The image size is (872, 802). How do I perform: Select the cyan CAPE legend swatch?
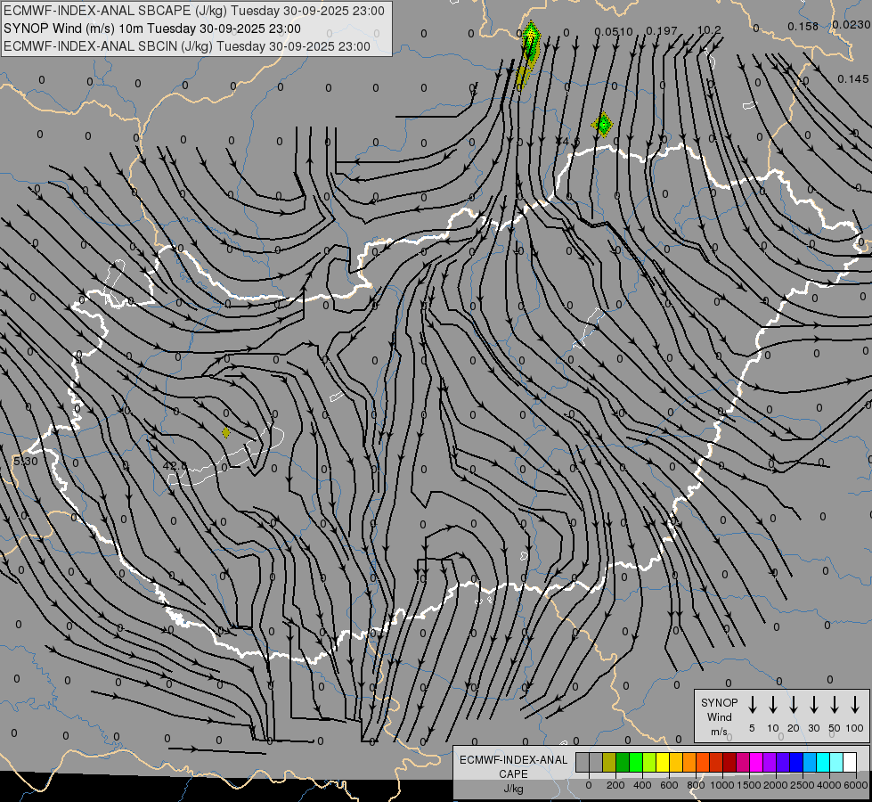coord(823,762)
